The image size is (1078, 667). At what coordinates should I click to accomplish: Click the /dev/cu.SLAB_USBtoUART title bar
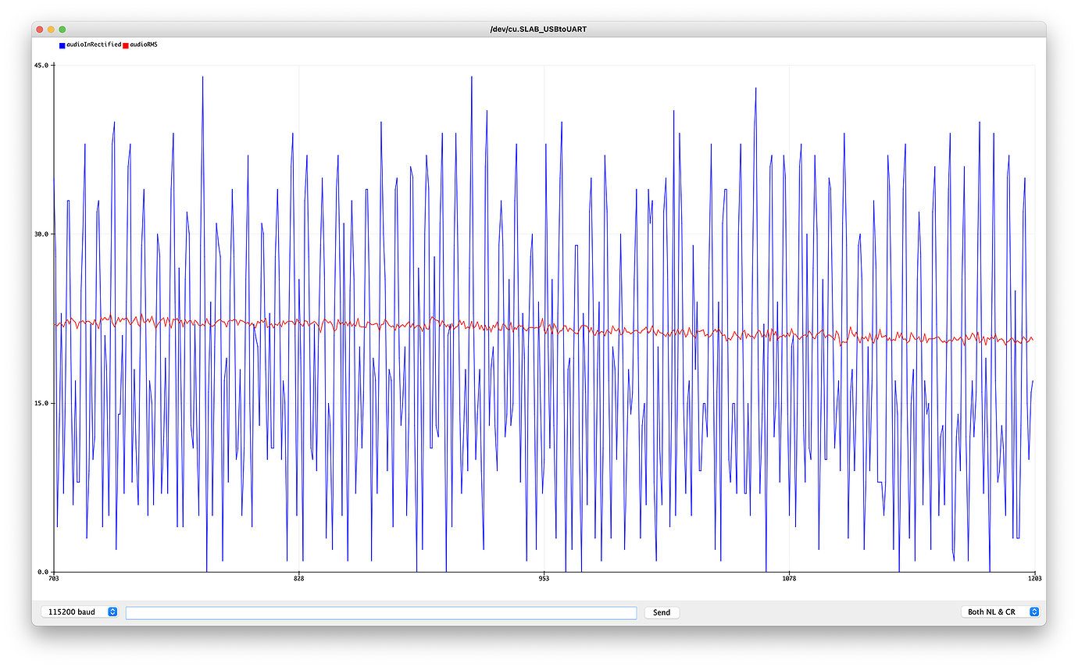coord(539,29)
